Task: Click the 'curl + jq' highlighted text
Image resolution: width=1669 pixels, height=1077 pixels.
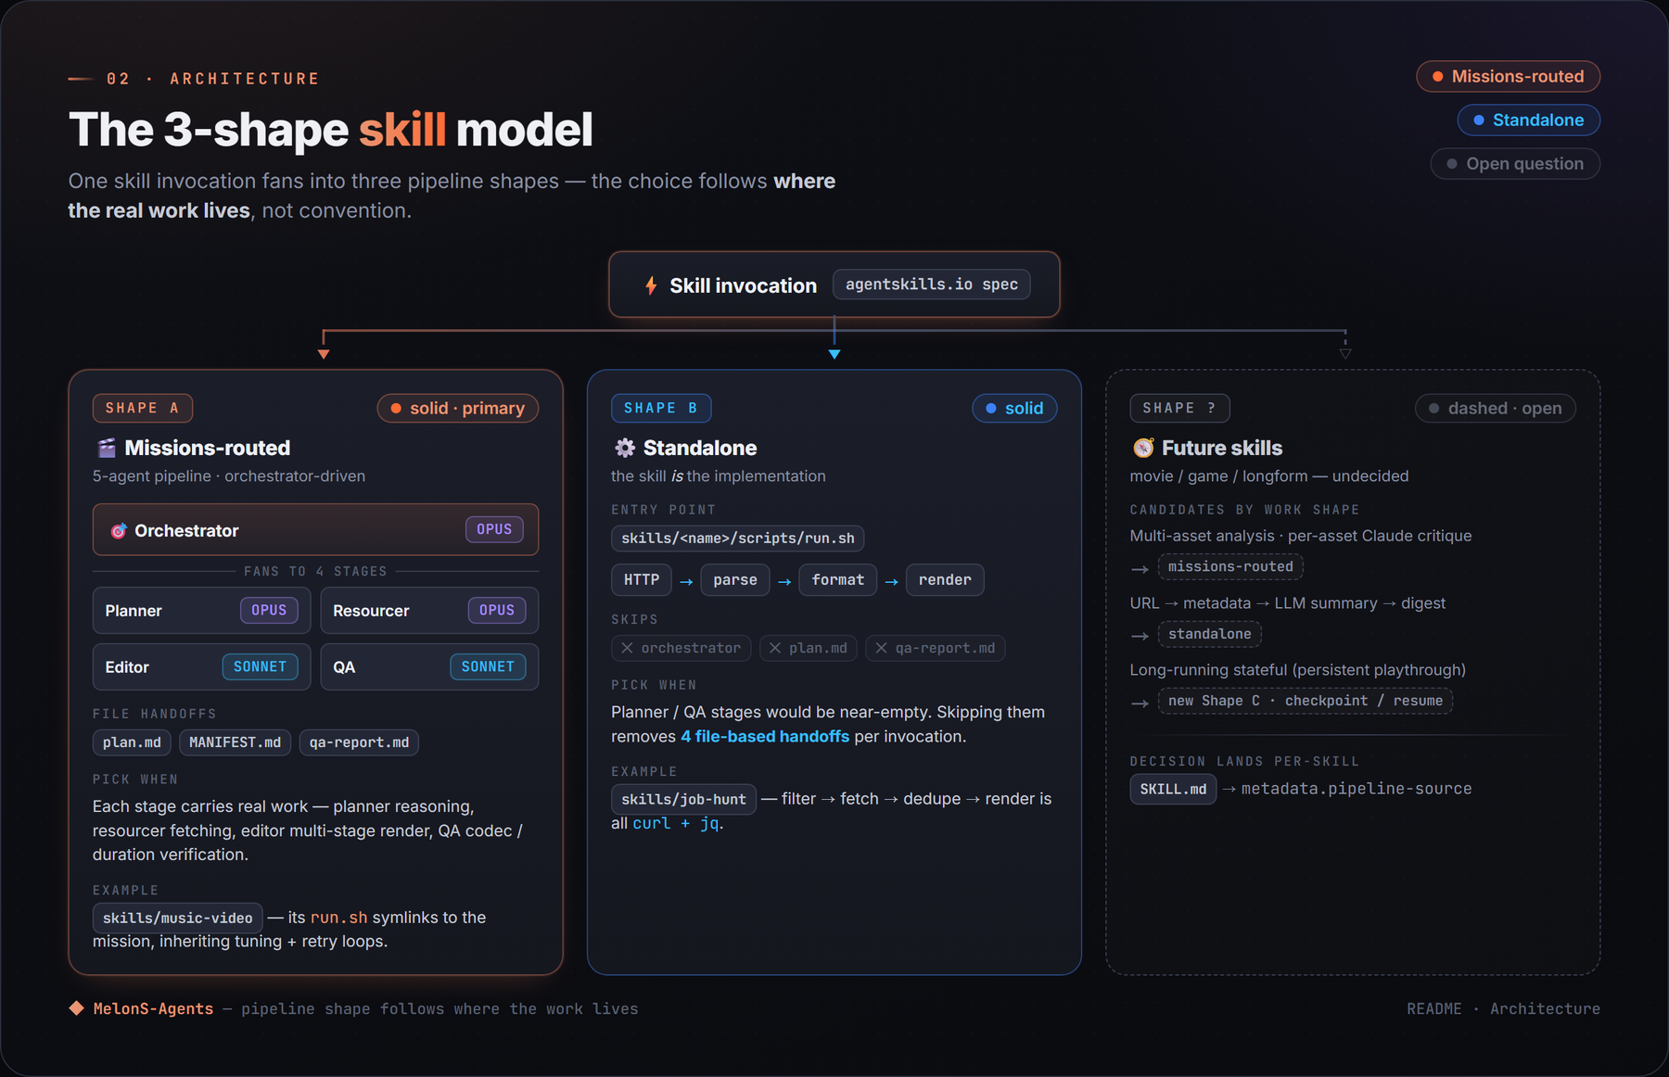Action: tap(676, 823)
